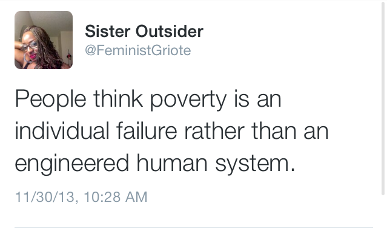
Task: Click the horizontal divider below the timestamp
Action: pyautogui.click(x=194, y=227)
